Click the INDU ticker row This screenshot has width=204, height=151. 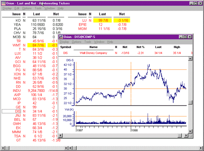(x=30, y=91)
